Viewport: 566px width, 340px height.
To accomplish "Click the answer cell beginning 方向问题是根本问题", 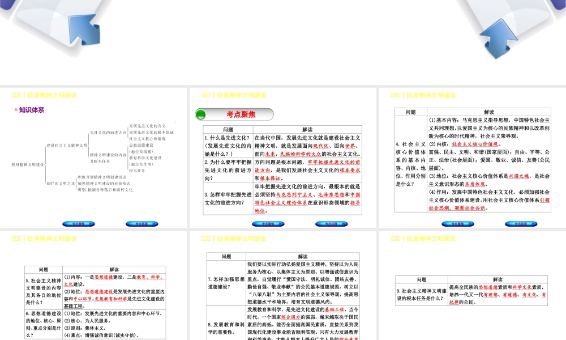I will 307,170.
